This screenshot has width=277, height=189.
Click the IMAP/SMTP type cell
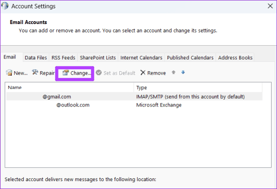click(191, 97)
